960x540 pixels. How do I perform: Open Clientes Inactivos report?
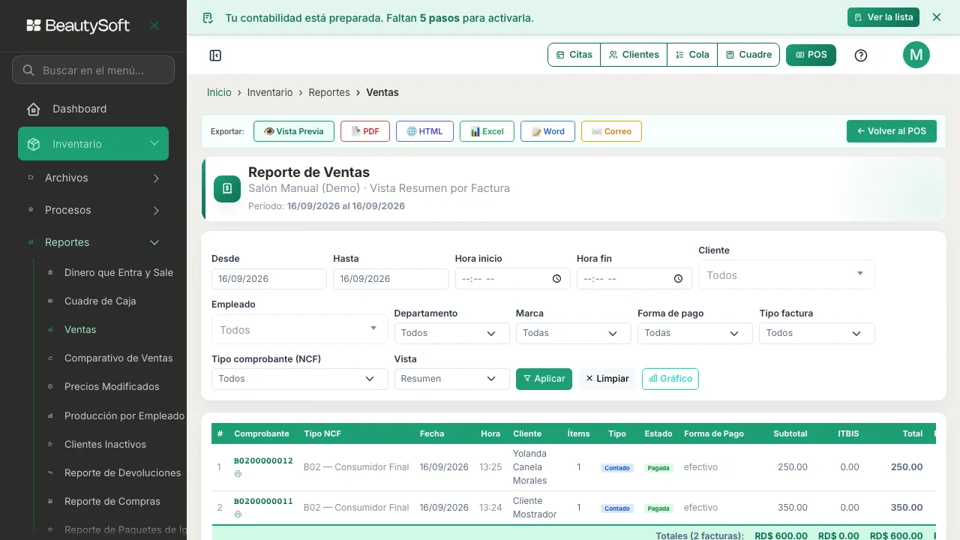(105, 444)
